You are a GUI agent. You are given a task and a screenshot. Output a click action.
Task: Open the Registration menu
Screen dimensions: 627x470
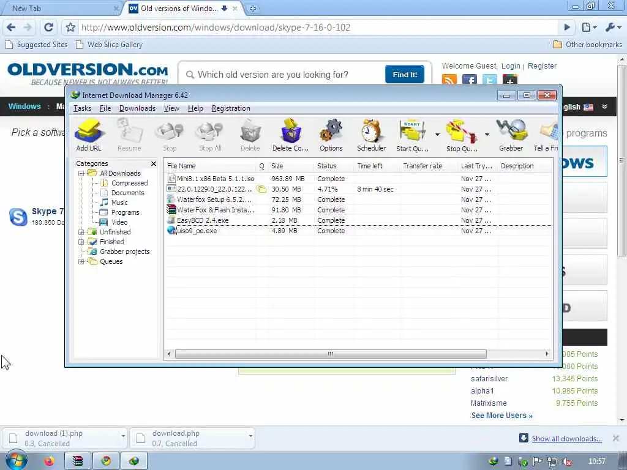click(x=231, y=108)
